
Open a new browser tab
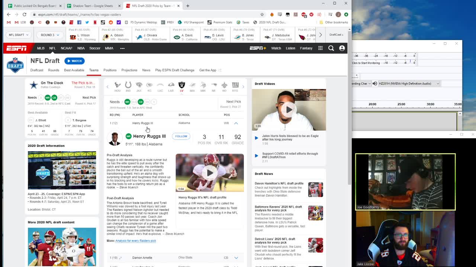[188, 6]
